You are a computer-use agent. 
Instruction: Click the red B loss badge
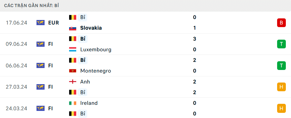coord(281,23)
